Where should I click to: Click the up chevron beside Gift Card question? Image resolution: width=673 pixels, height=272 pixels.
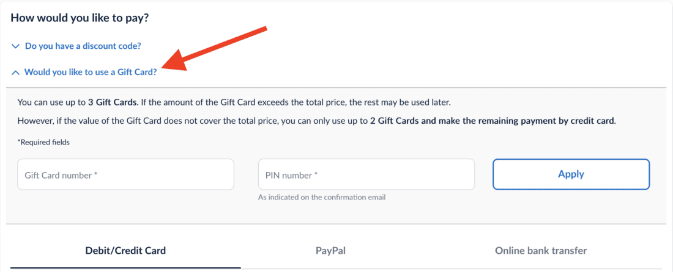click(15, 73)
